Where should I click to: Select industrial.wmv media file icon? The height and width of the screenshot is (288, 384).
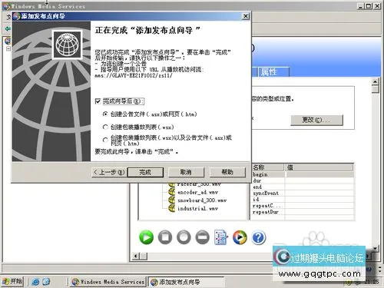click(x=171, y=208)
